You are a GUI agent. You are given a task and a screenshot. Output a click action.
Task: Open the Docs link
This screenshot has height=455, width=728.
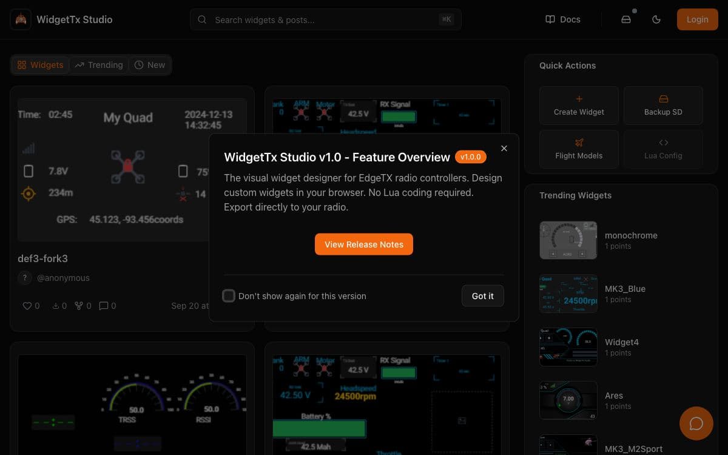(x=563, y=19)
